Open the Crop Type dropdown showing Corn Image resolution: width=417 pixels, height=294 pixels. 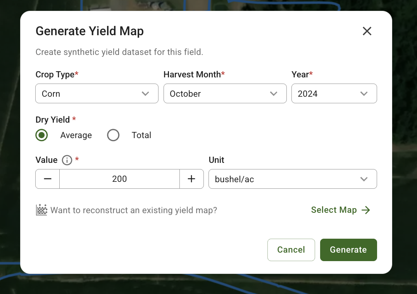96,93
